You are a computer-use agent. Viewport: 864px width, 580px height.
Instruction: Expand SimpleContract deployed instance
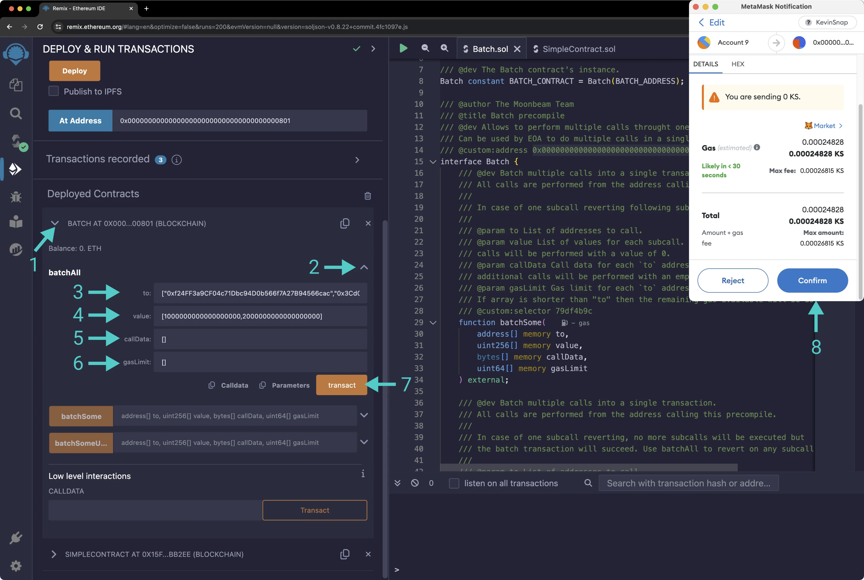54,554
